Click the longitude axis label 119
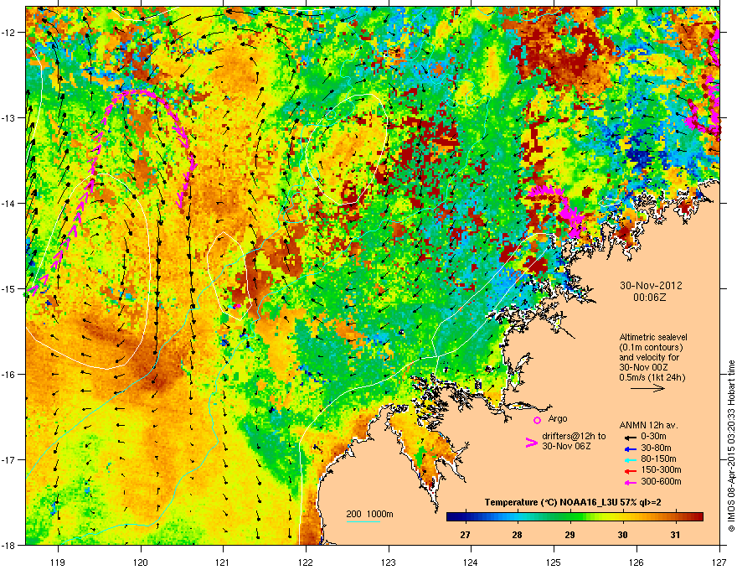 (x=58, y=562)
